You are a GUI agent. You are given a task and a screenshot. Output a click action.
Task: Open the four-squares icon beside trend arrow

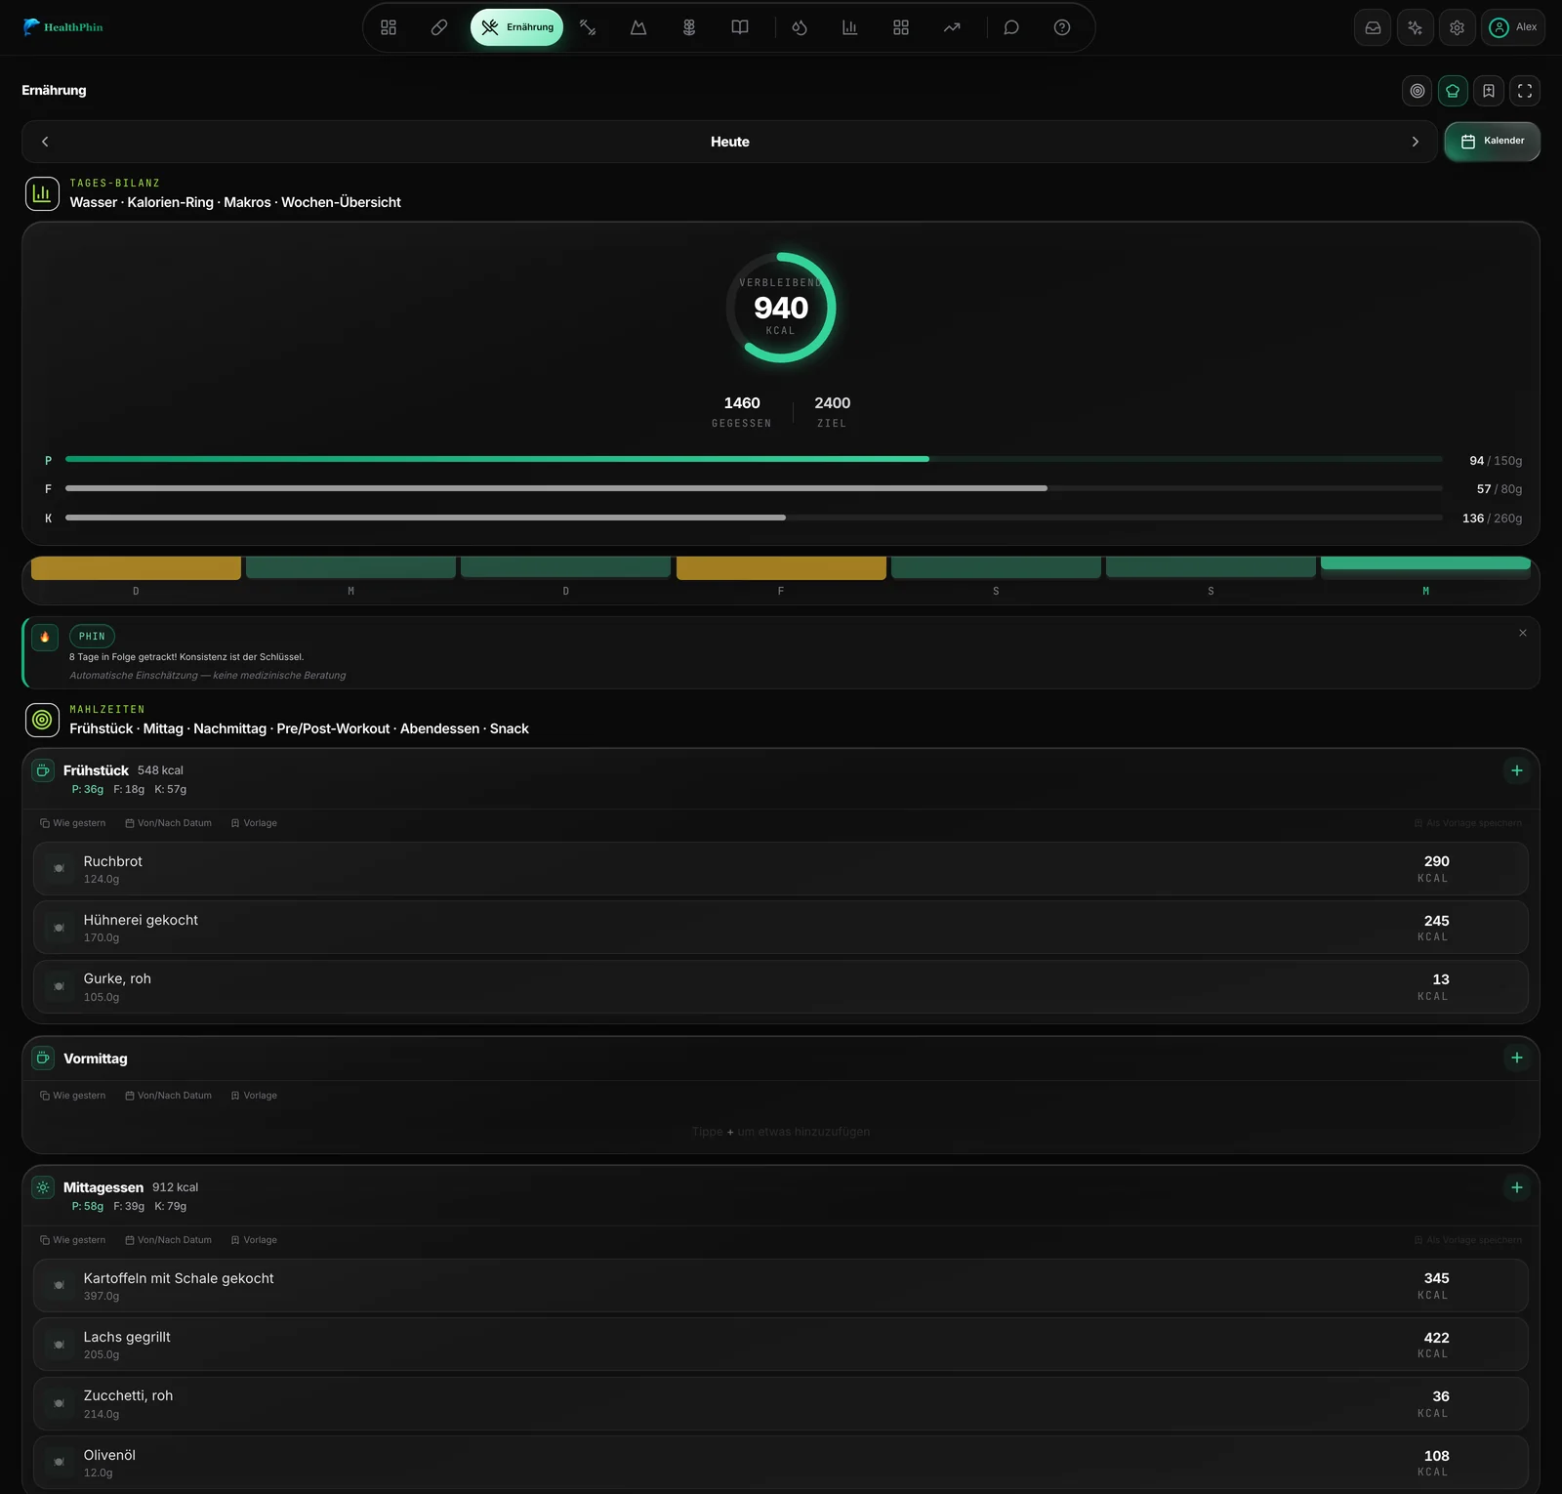coord(901,27)
